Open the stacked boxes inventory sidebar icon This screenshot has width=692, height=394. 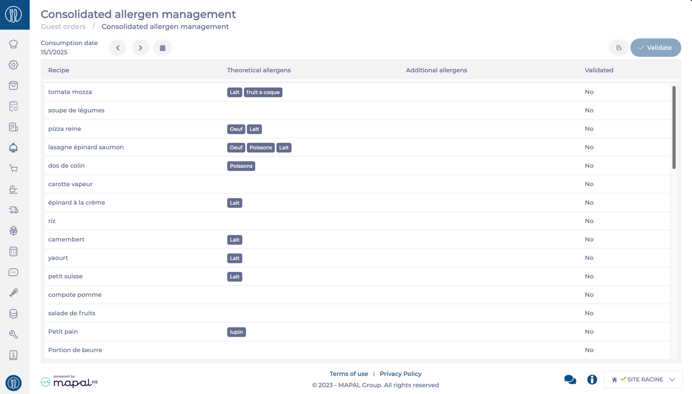tap(14, 231)
